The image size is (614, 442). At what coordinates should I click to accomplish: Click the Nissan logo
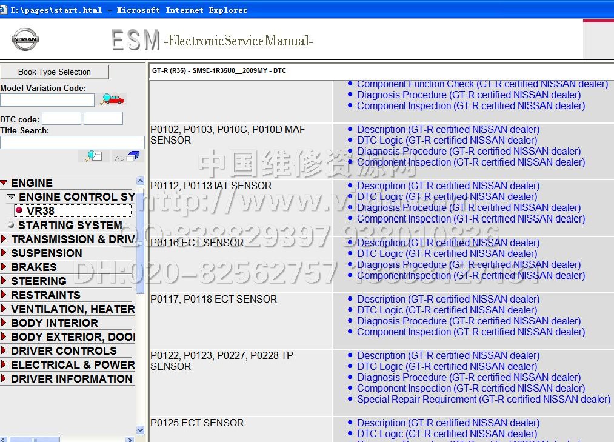pyautogui.click(x=25, y=39)
